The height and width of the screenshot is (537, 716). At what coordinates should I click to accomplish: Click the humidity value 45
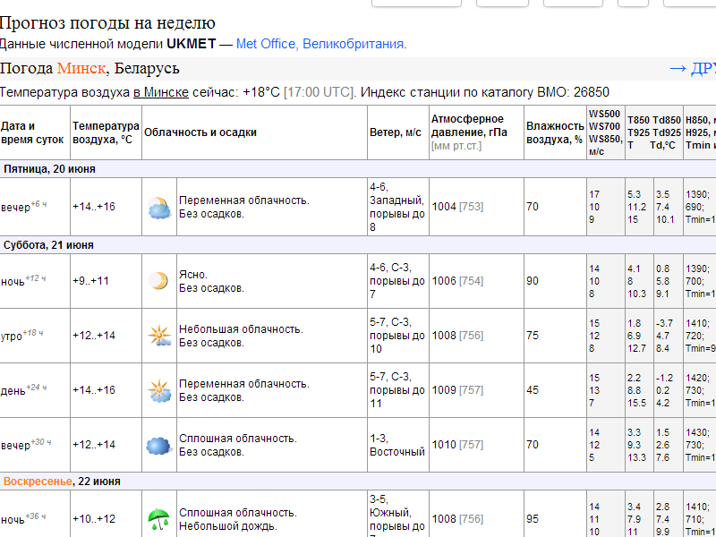coord(533,390)
